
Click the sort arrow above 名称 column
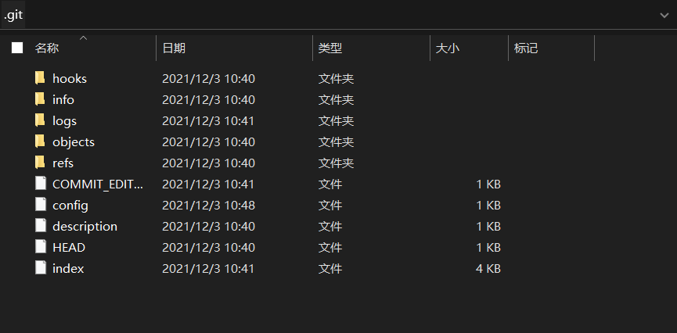coord(84,37)
